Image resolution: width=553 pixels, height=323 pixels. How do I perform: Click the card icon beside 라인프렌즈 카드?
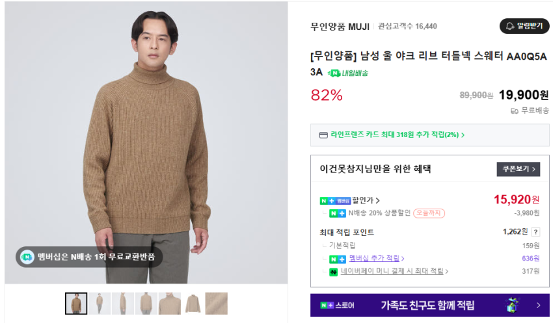[323, 135]
